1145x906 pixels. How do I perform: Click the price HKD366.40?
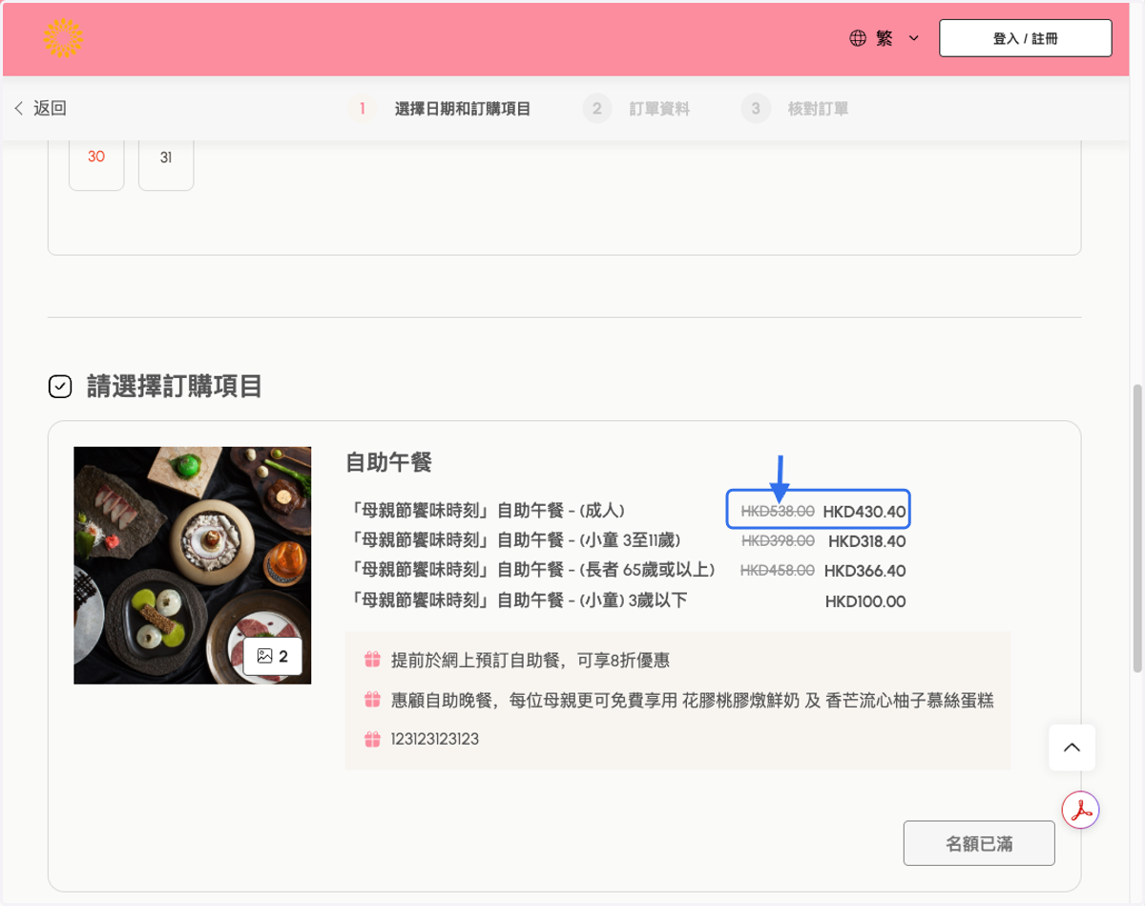pos(865,571)
